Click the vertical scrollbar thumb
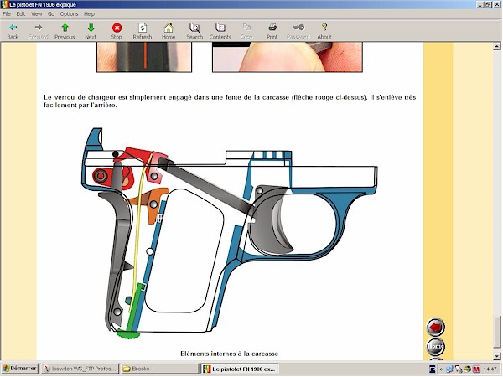 (x=497, y=332)
